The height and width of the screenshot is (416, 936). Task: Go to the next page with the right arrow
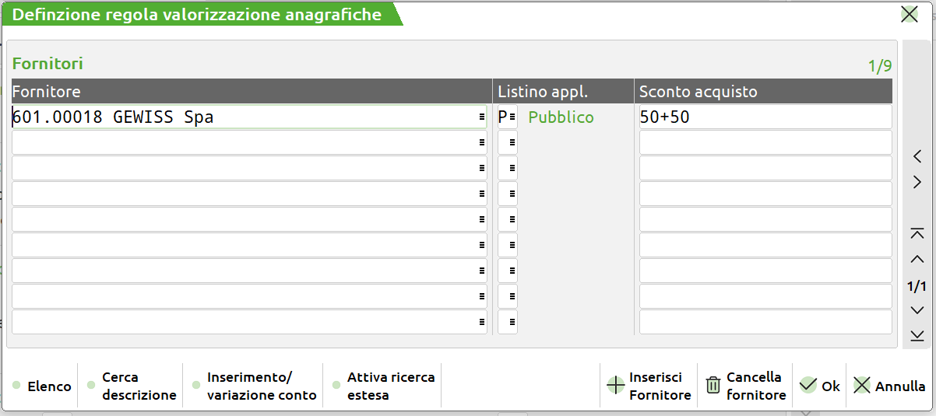[917, 183]
